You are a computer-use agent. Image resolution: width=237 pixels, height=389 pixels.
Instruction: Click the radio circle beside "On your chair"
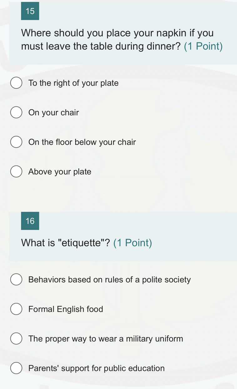[x=16, y=112]
